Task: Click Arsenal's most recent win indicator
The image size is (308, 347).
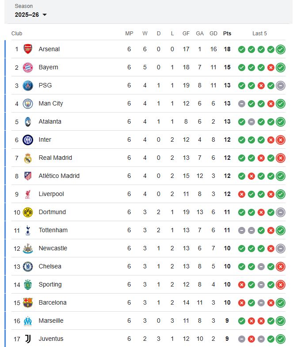Action: point(281,49)
